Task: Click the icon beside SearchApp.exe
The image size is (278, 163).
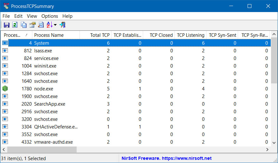Action: (x=5, y=104)
